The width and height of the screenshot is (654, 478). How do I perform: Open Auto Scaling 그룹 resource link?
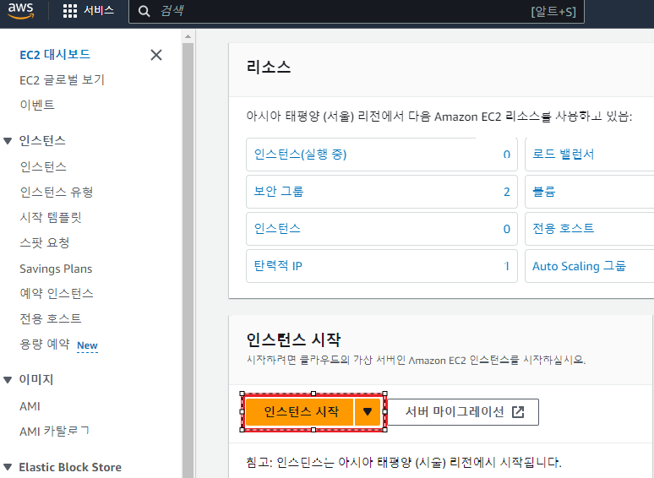579,266
